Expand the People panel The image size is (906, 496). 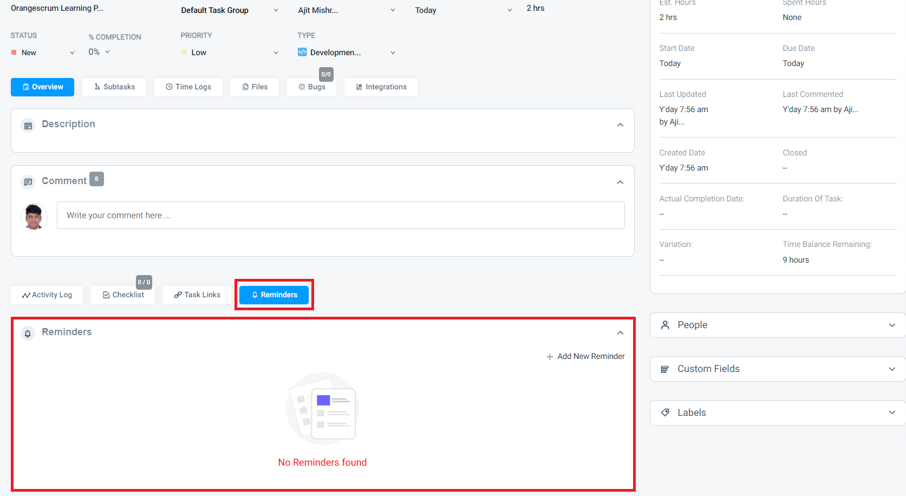[778, 325]
